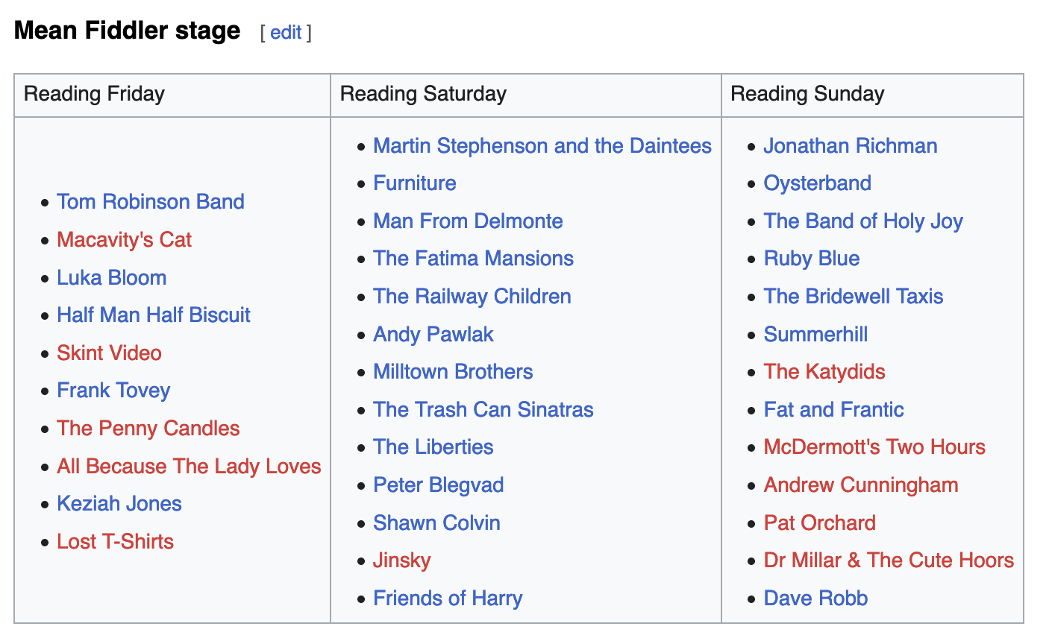
Task: Open the Keziah Jones page
Action: pyautogui.click(x=119, y=504)
